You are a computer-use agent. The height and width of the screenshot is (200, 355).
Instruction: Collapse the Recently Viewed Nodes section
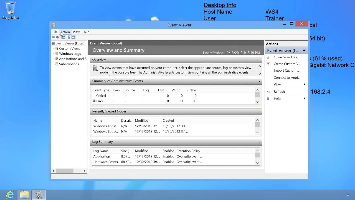point(259,112)
